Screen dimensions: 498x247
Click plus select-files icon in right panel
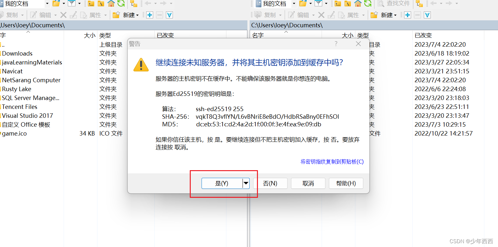[408, 15]
